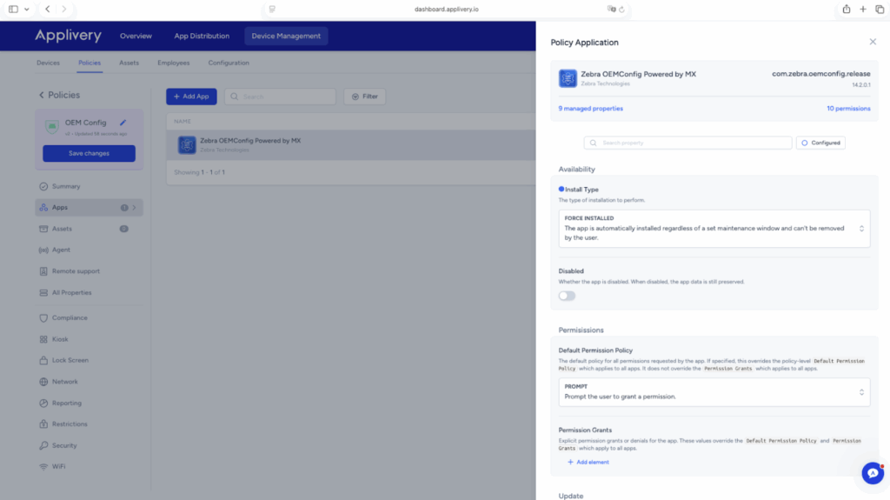Open the chat support bubble icon

pos(872,472)
